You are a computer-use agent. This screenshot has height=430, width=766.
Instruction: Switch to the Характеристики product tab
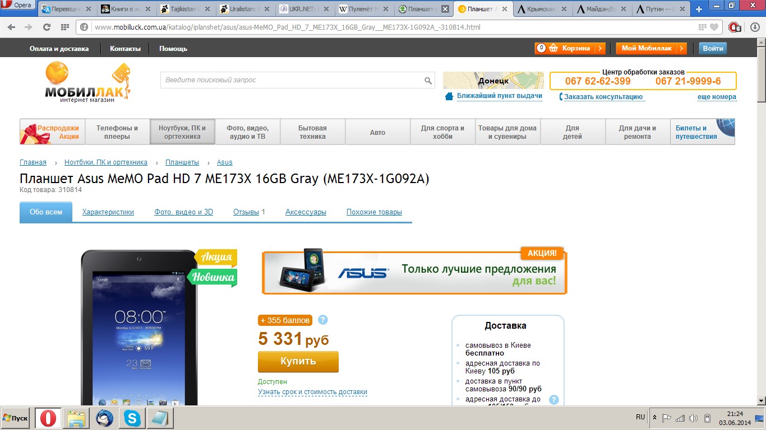tap(108, 212)
